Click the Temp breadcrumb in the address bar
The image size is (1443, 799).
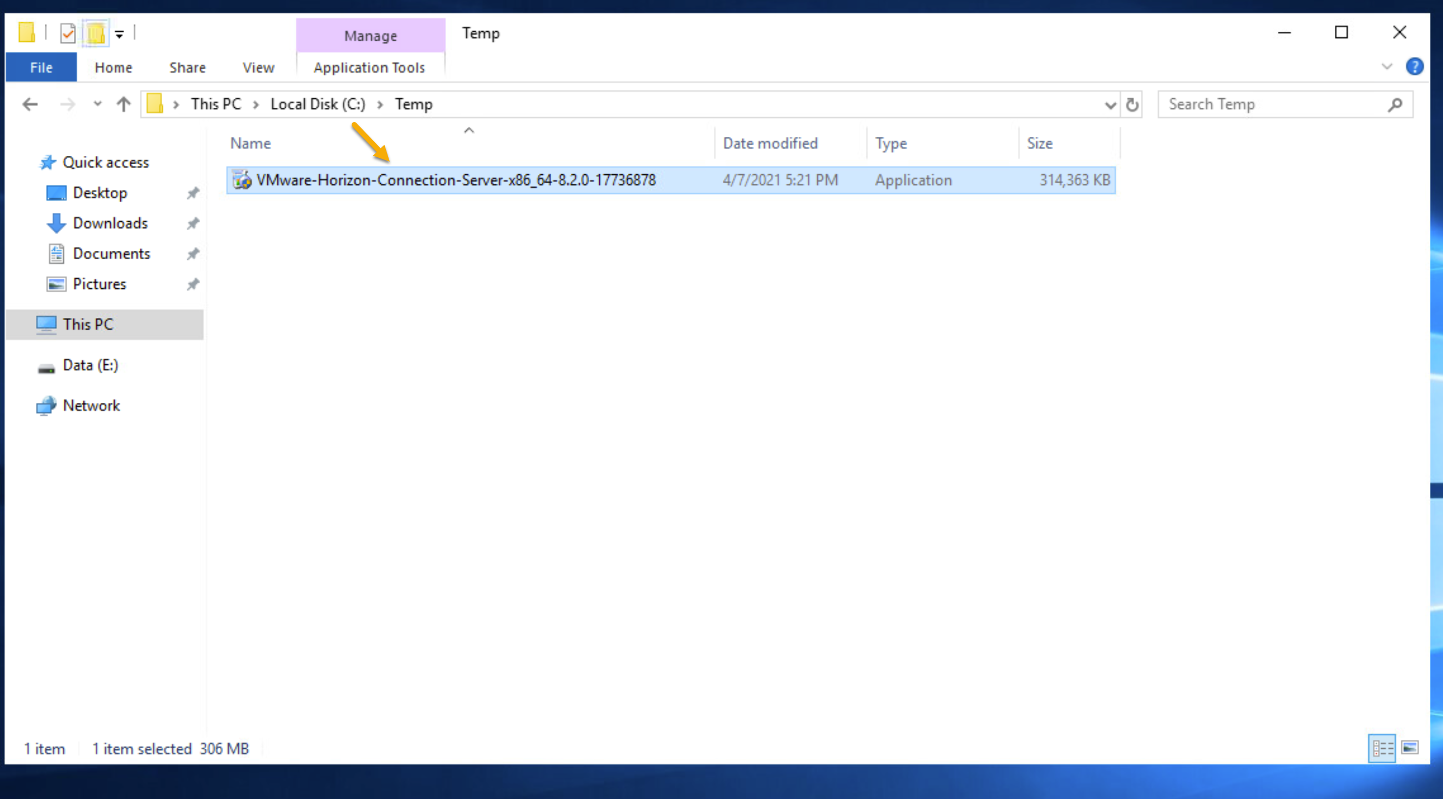point(413,104)
